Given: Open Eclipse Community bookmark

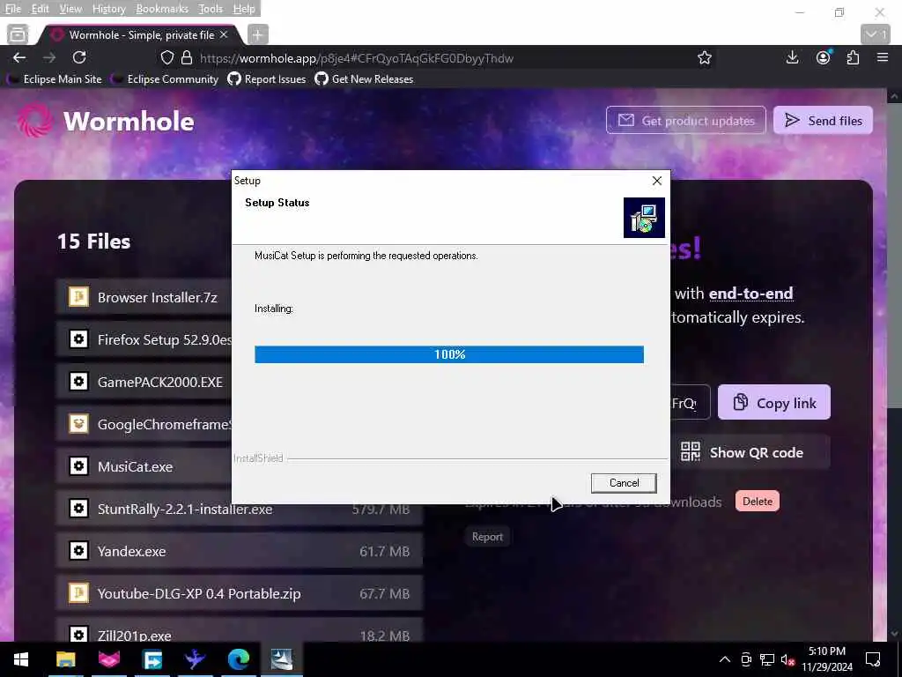Looking at the screenshot, I should point(166,79).
